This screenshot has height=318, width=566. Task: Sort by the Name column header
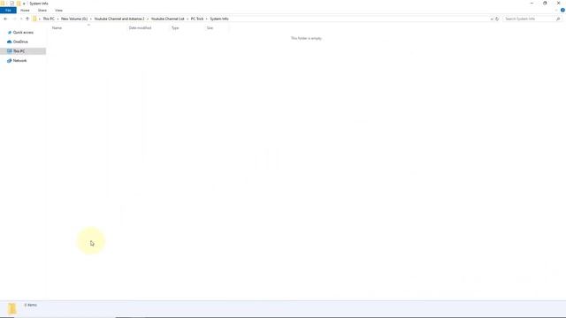click(57, 27)
